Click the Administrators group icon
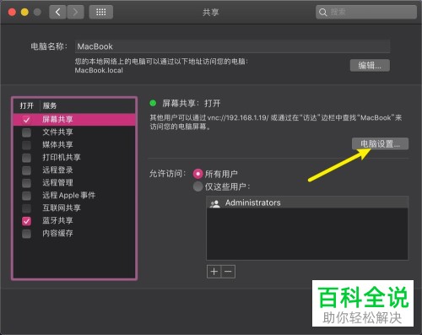This screenshot has height=335, width=422. [x=215, y=203]
